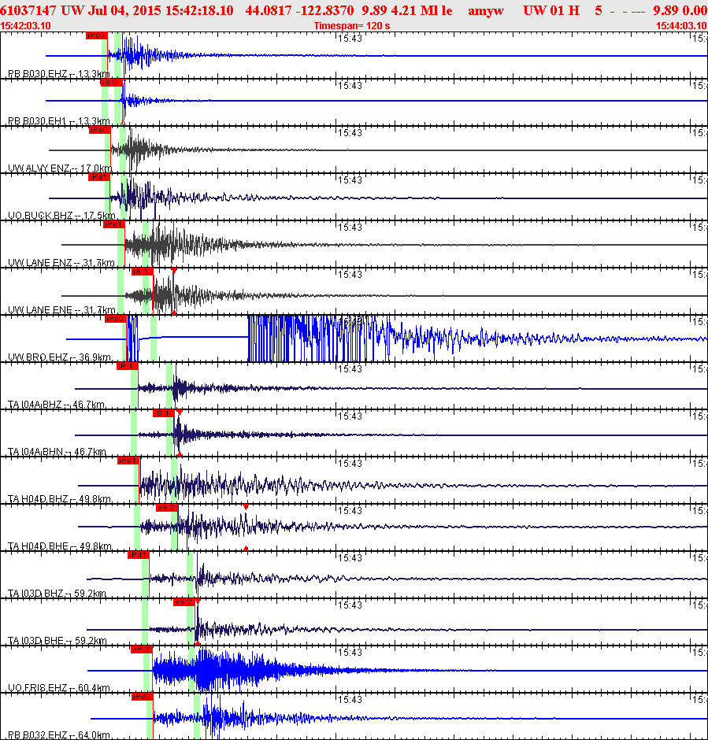708x740 pixels.
Task: Select iPd0 pick flag on B032 EHZ
Action: [x=142, y=697]
